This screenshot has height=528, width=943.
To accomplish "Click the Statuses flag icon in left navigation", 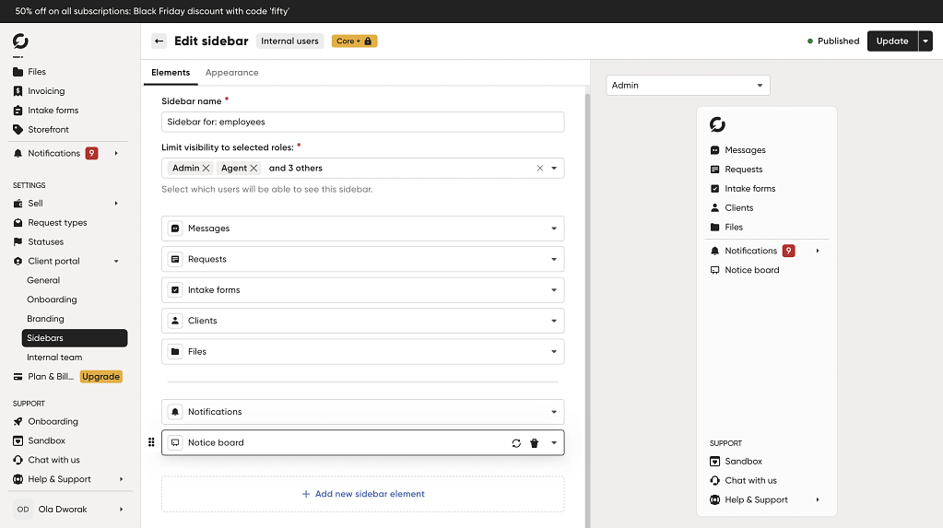I will [x=18, y=241].
